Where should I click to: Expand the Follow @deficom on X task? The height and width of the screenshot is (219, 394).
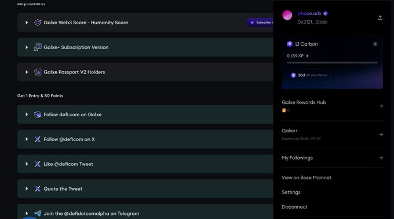click(27, 139)
